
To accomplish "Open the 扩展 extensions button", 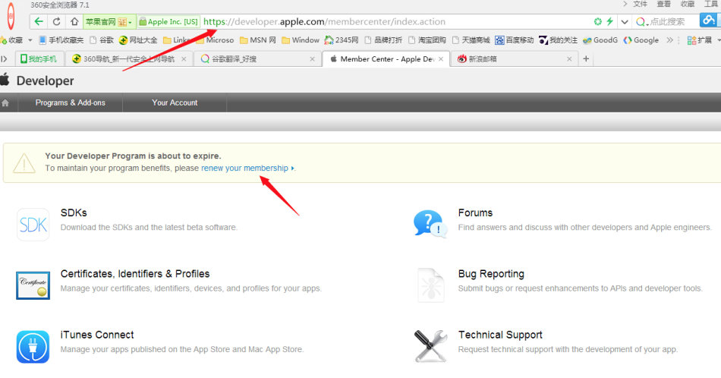I will click(x=700, y=40).
